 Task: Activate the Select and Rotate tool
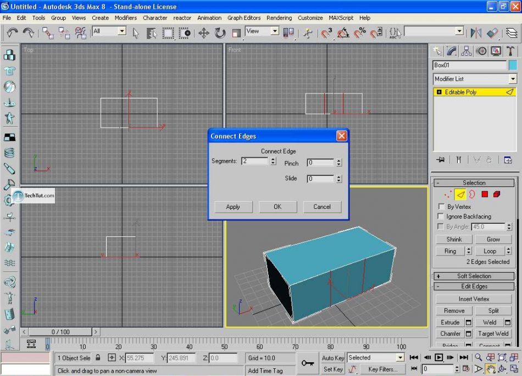pyautogui.click(x=220, y=33)
